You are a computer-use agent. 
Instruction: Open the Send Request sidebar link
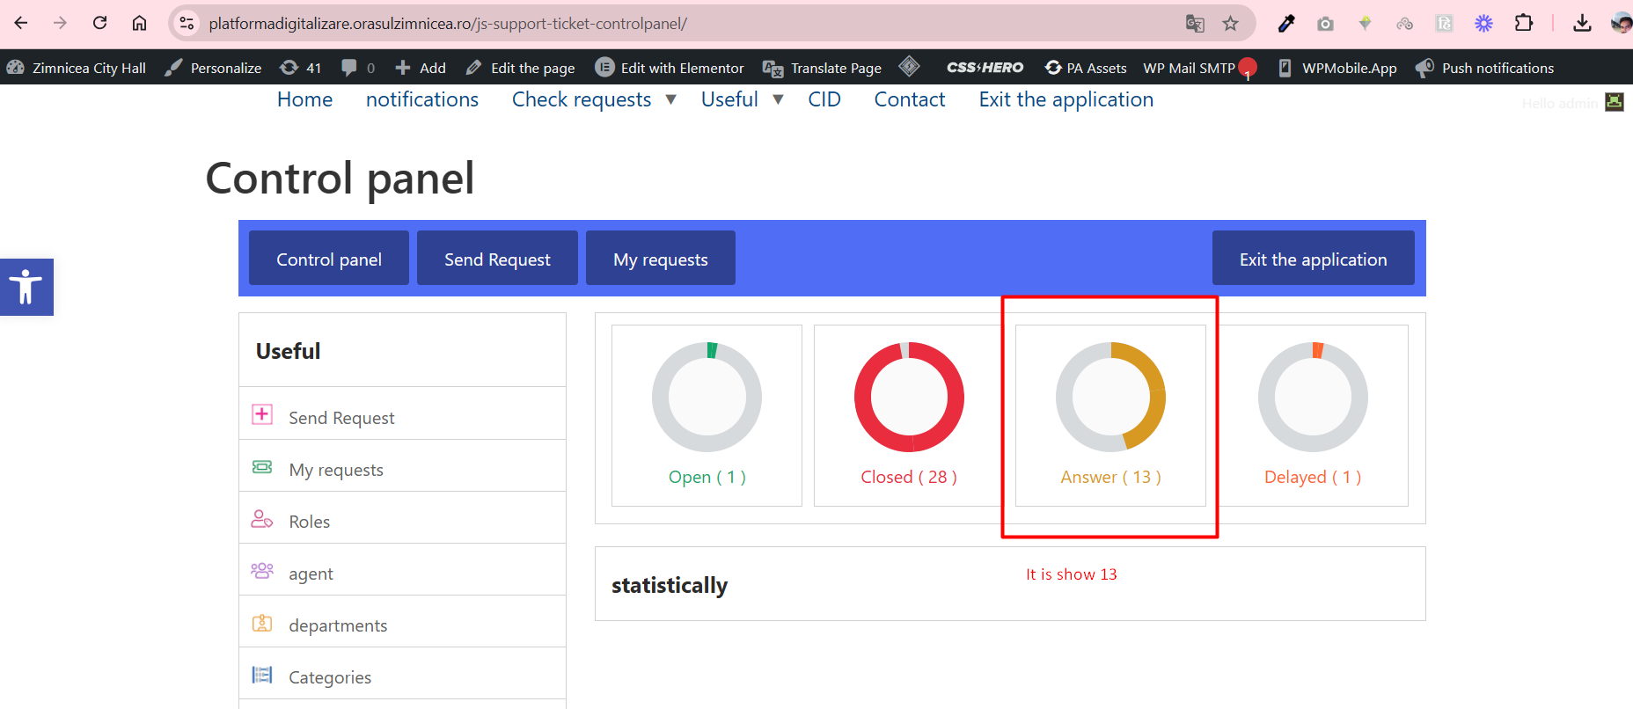341,418
